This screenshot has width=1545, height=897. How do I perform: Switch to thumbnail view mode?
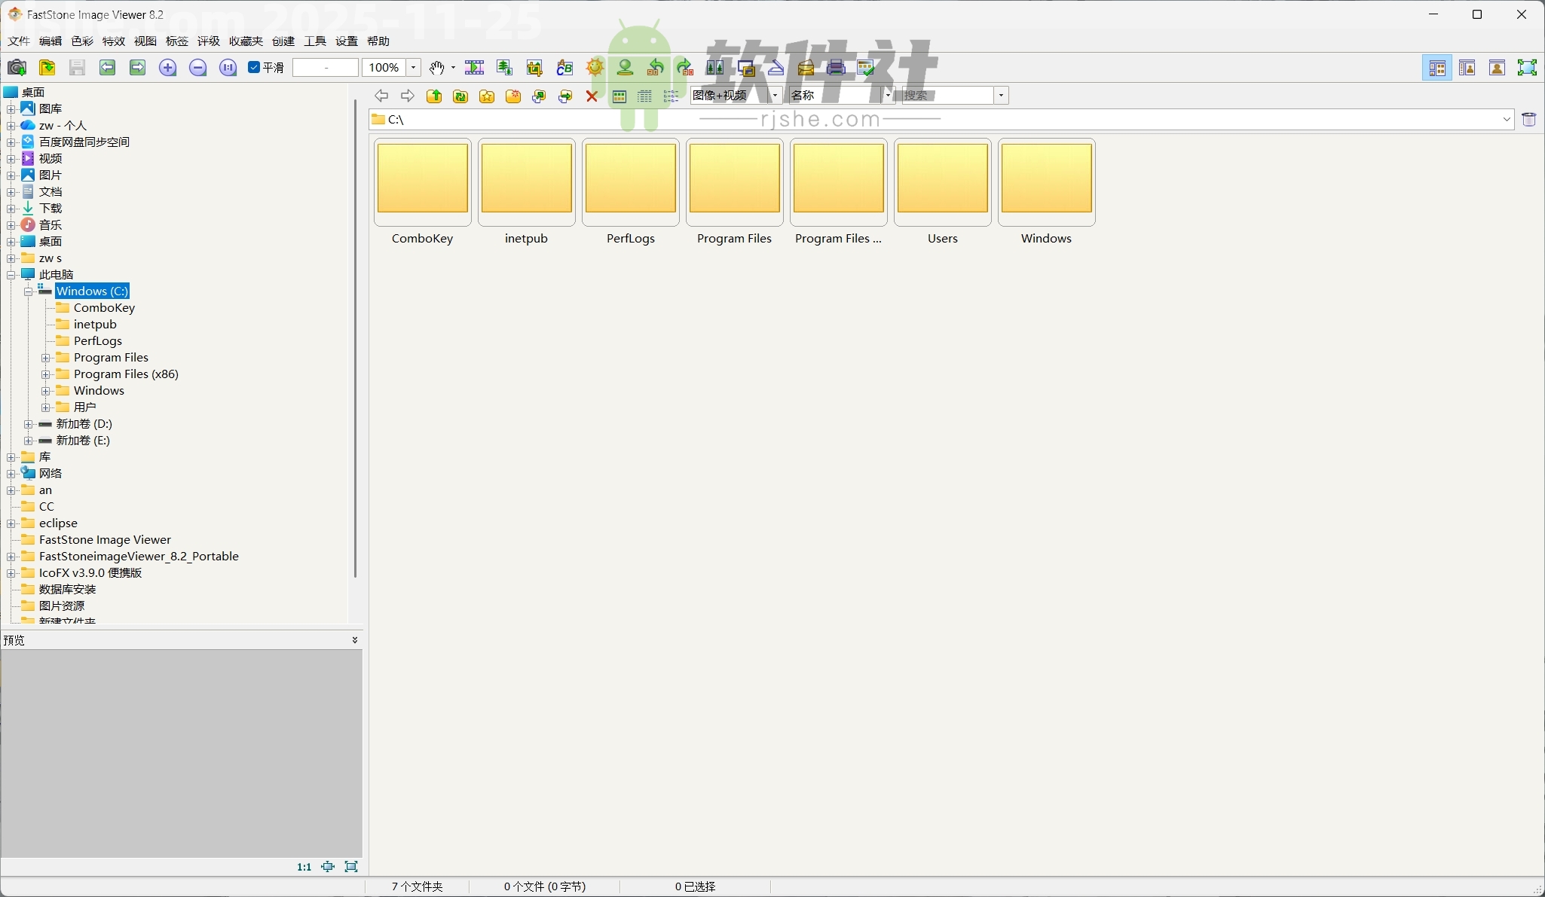click(x=619, y=96)
